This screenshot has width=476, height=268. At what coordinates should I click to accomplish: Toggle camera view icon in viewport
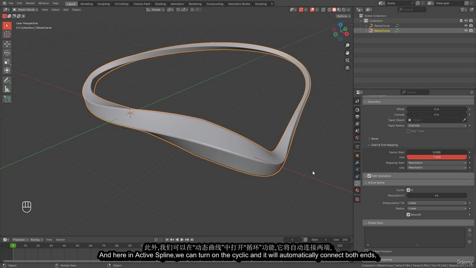click(347, 60)
